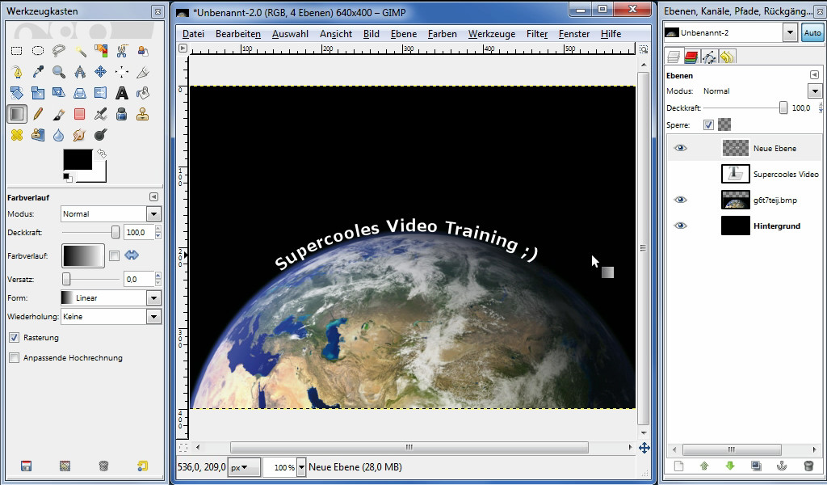The image size is (827, 485).
Task: Enable Anpassende Hochrechnung checkbox
Action: pyautogui.click(x=15, y=358)
